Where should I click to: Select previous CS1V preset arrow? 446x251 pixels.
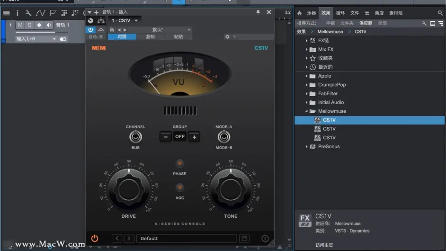[x=117, y=238]
